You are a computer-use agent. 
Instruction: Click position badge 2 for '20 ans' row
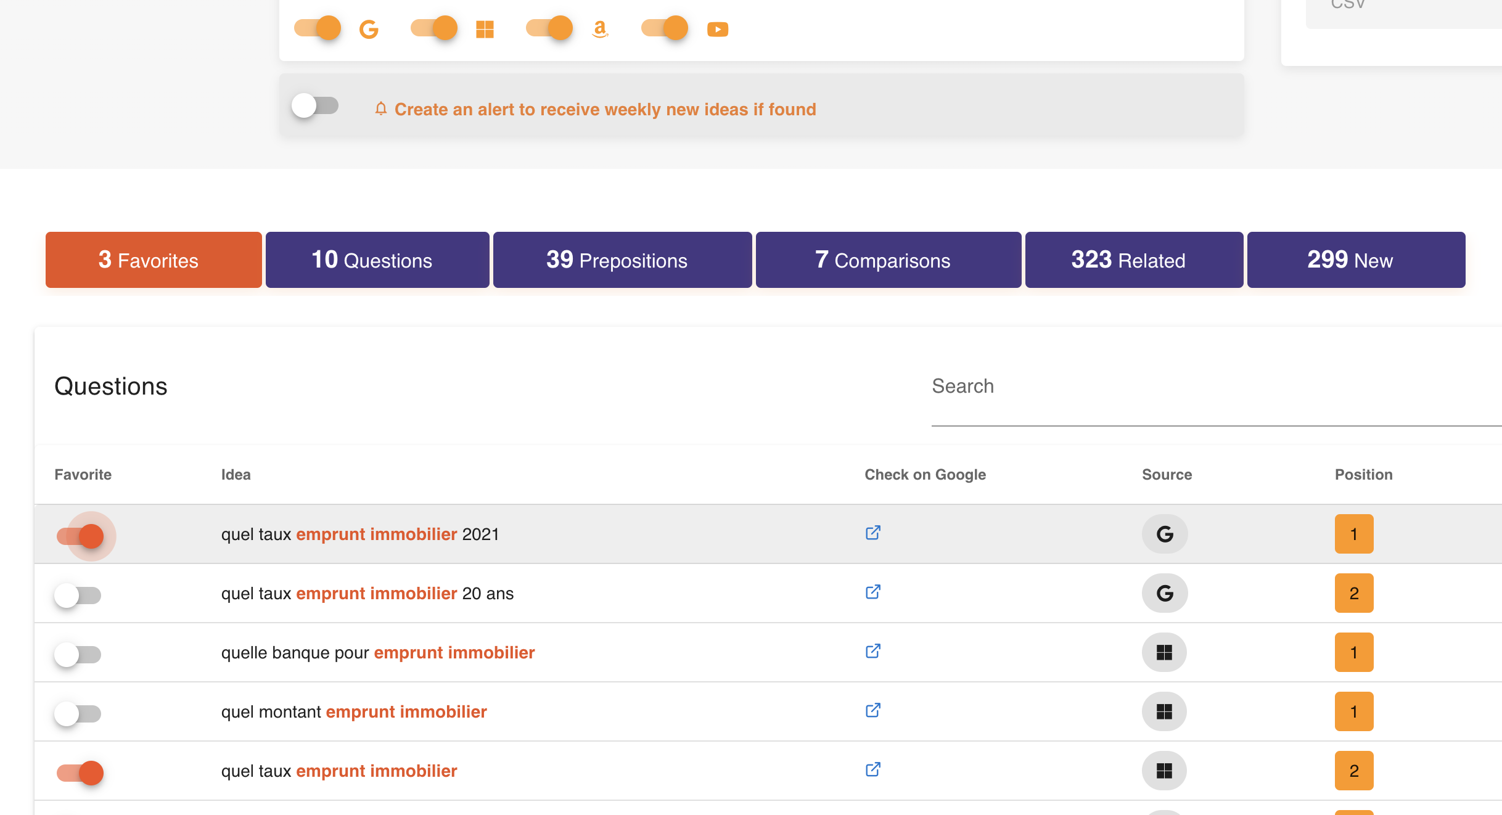[1353, 593]
